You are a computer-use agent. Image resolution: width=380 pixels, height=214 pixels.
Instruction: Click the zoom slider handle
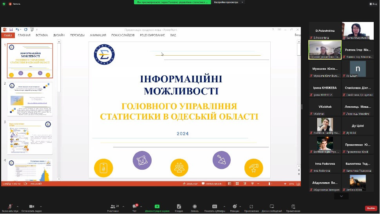[x=269, y=184]
